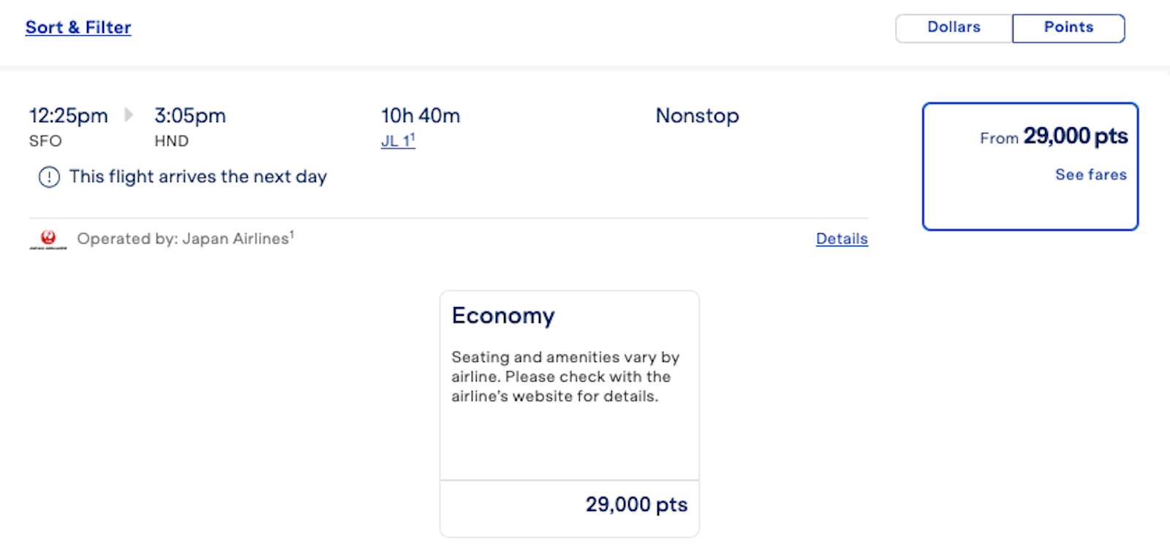Click the next-day arrival info icon

tap(49, 177)
